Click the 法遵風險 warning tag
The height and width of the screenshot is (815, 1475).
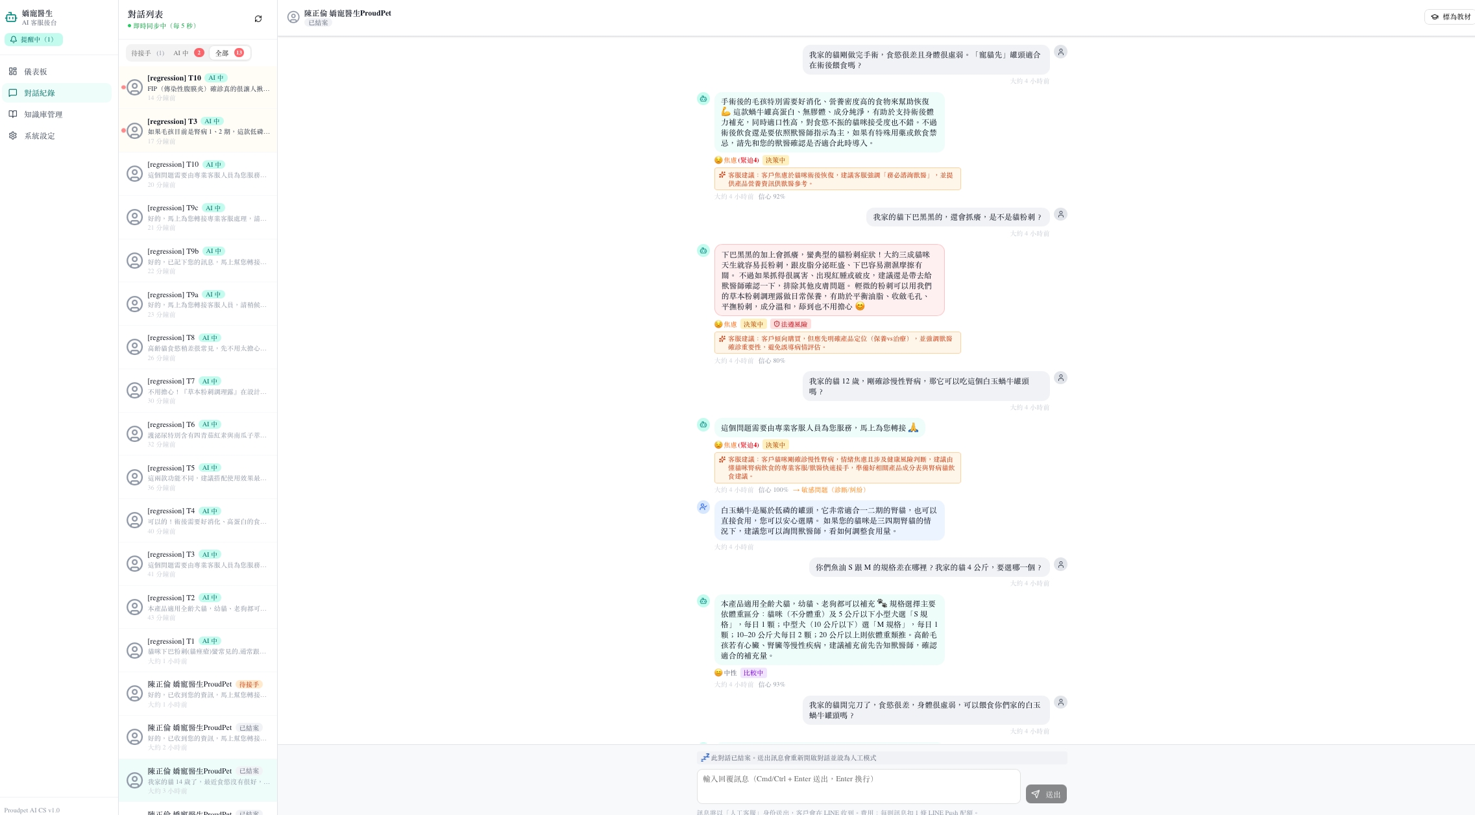coord(790,324)
